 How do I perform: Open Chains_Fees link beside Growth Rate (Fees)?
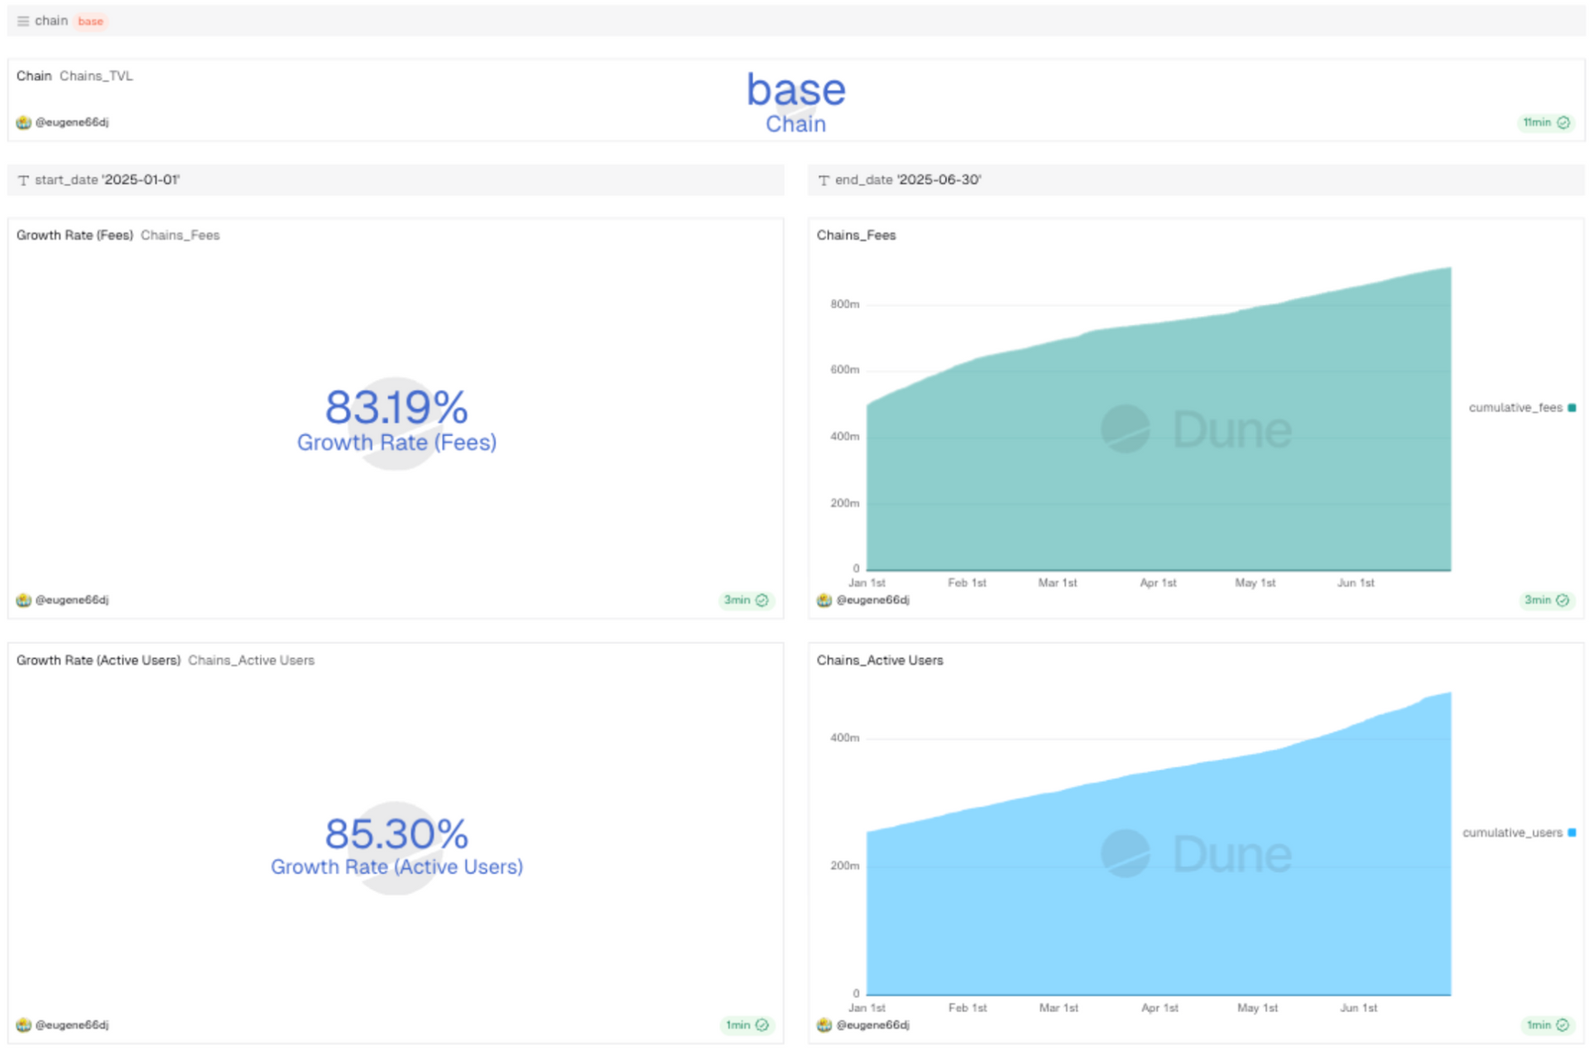[x=180, y=236]
